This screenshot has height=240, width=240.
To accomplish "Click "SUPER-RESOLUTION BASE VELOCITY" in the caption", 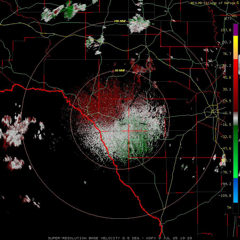I will 84,238.
